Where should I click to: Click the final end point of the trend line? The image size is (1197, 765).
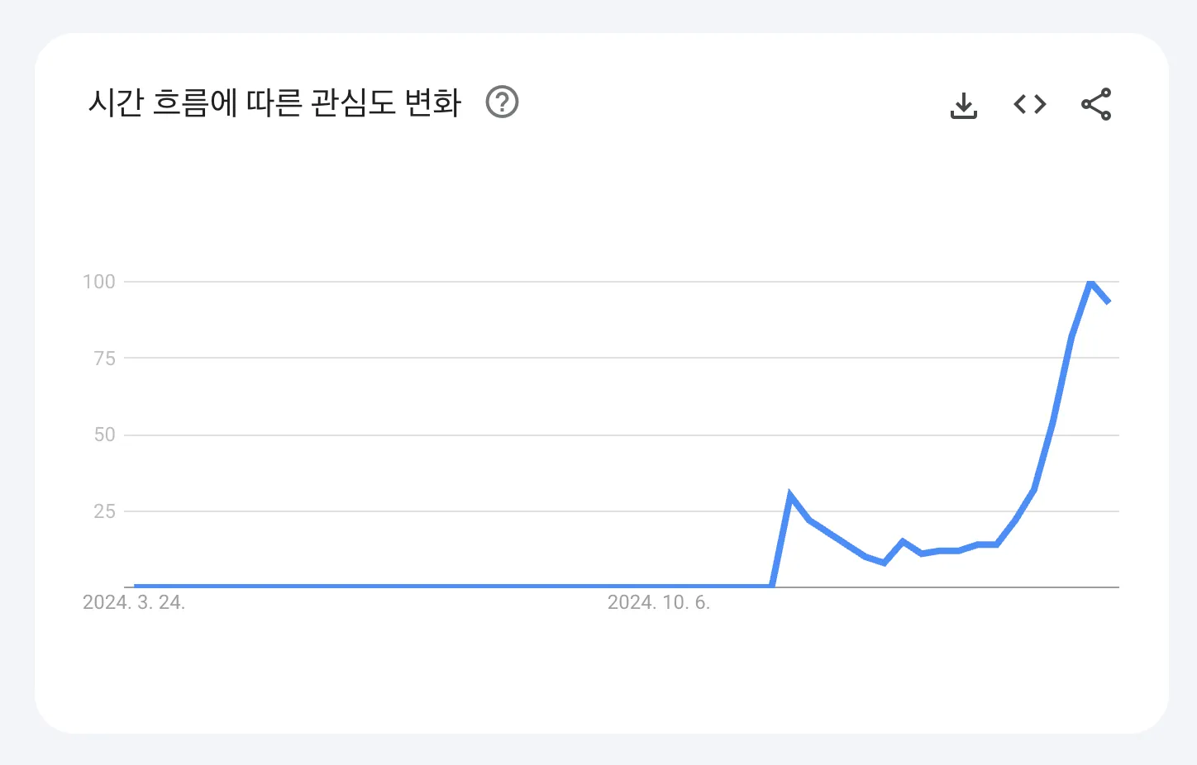pos(1109,302)
